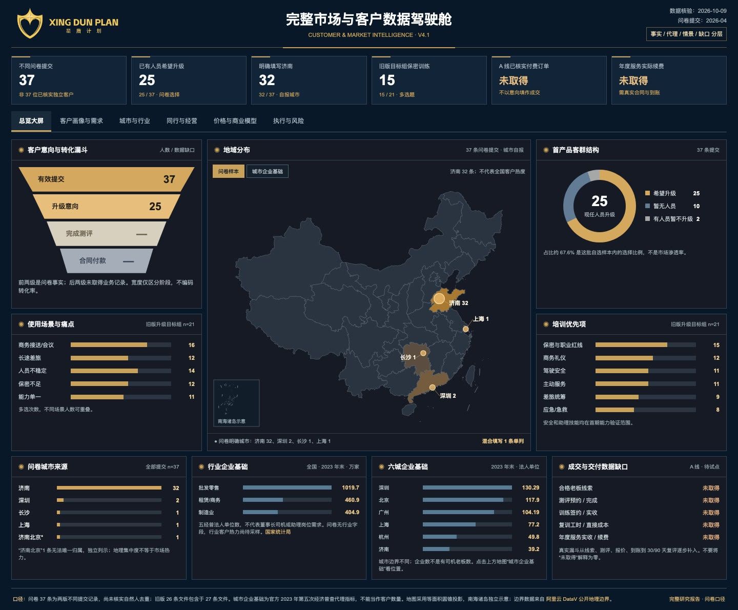Click the 旧版目标组保密训练 KPI card
Image resolution: width=738 pixels, height=610 pixels.
tap(429, 80)
